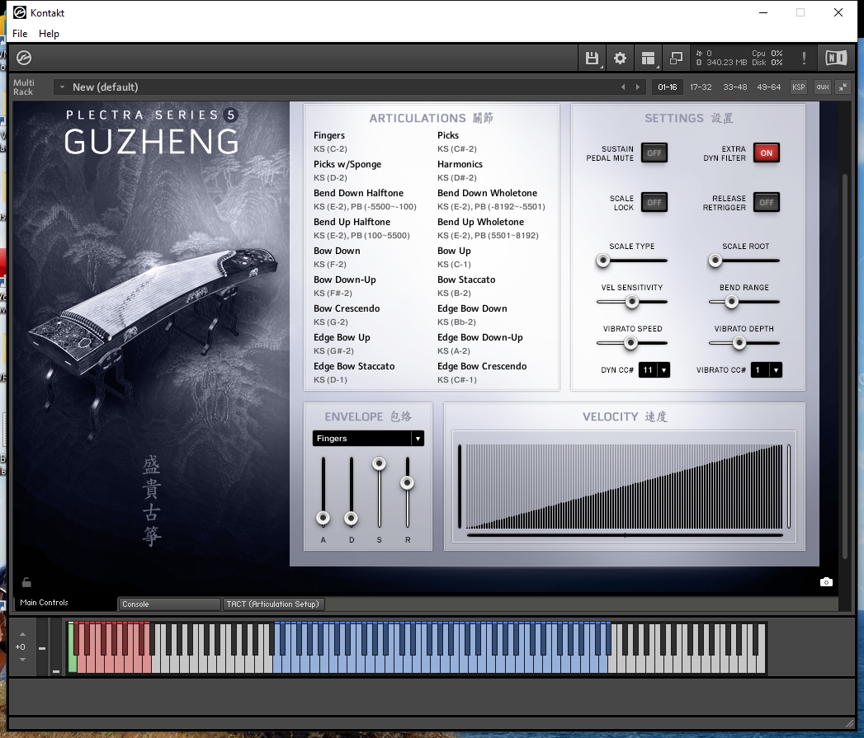Click the Kontakt title bar app icon
Viewport: 864px width, 738px height.
tap(19, 12)
